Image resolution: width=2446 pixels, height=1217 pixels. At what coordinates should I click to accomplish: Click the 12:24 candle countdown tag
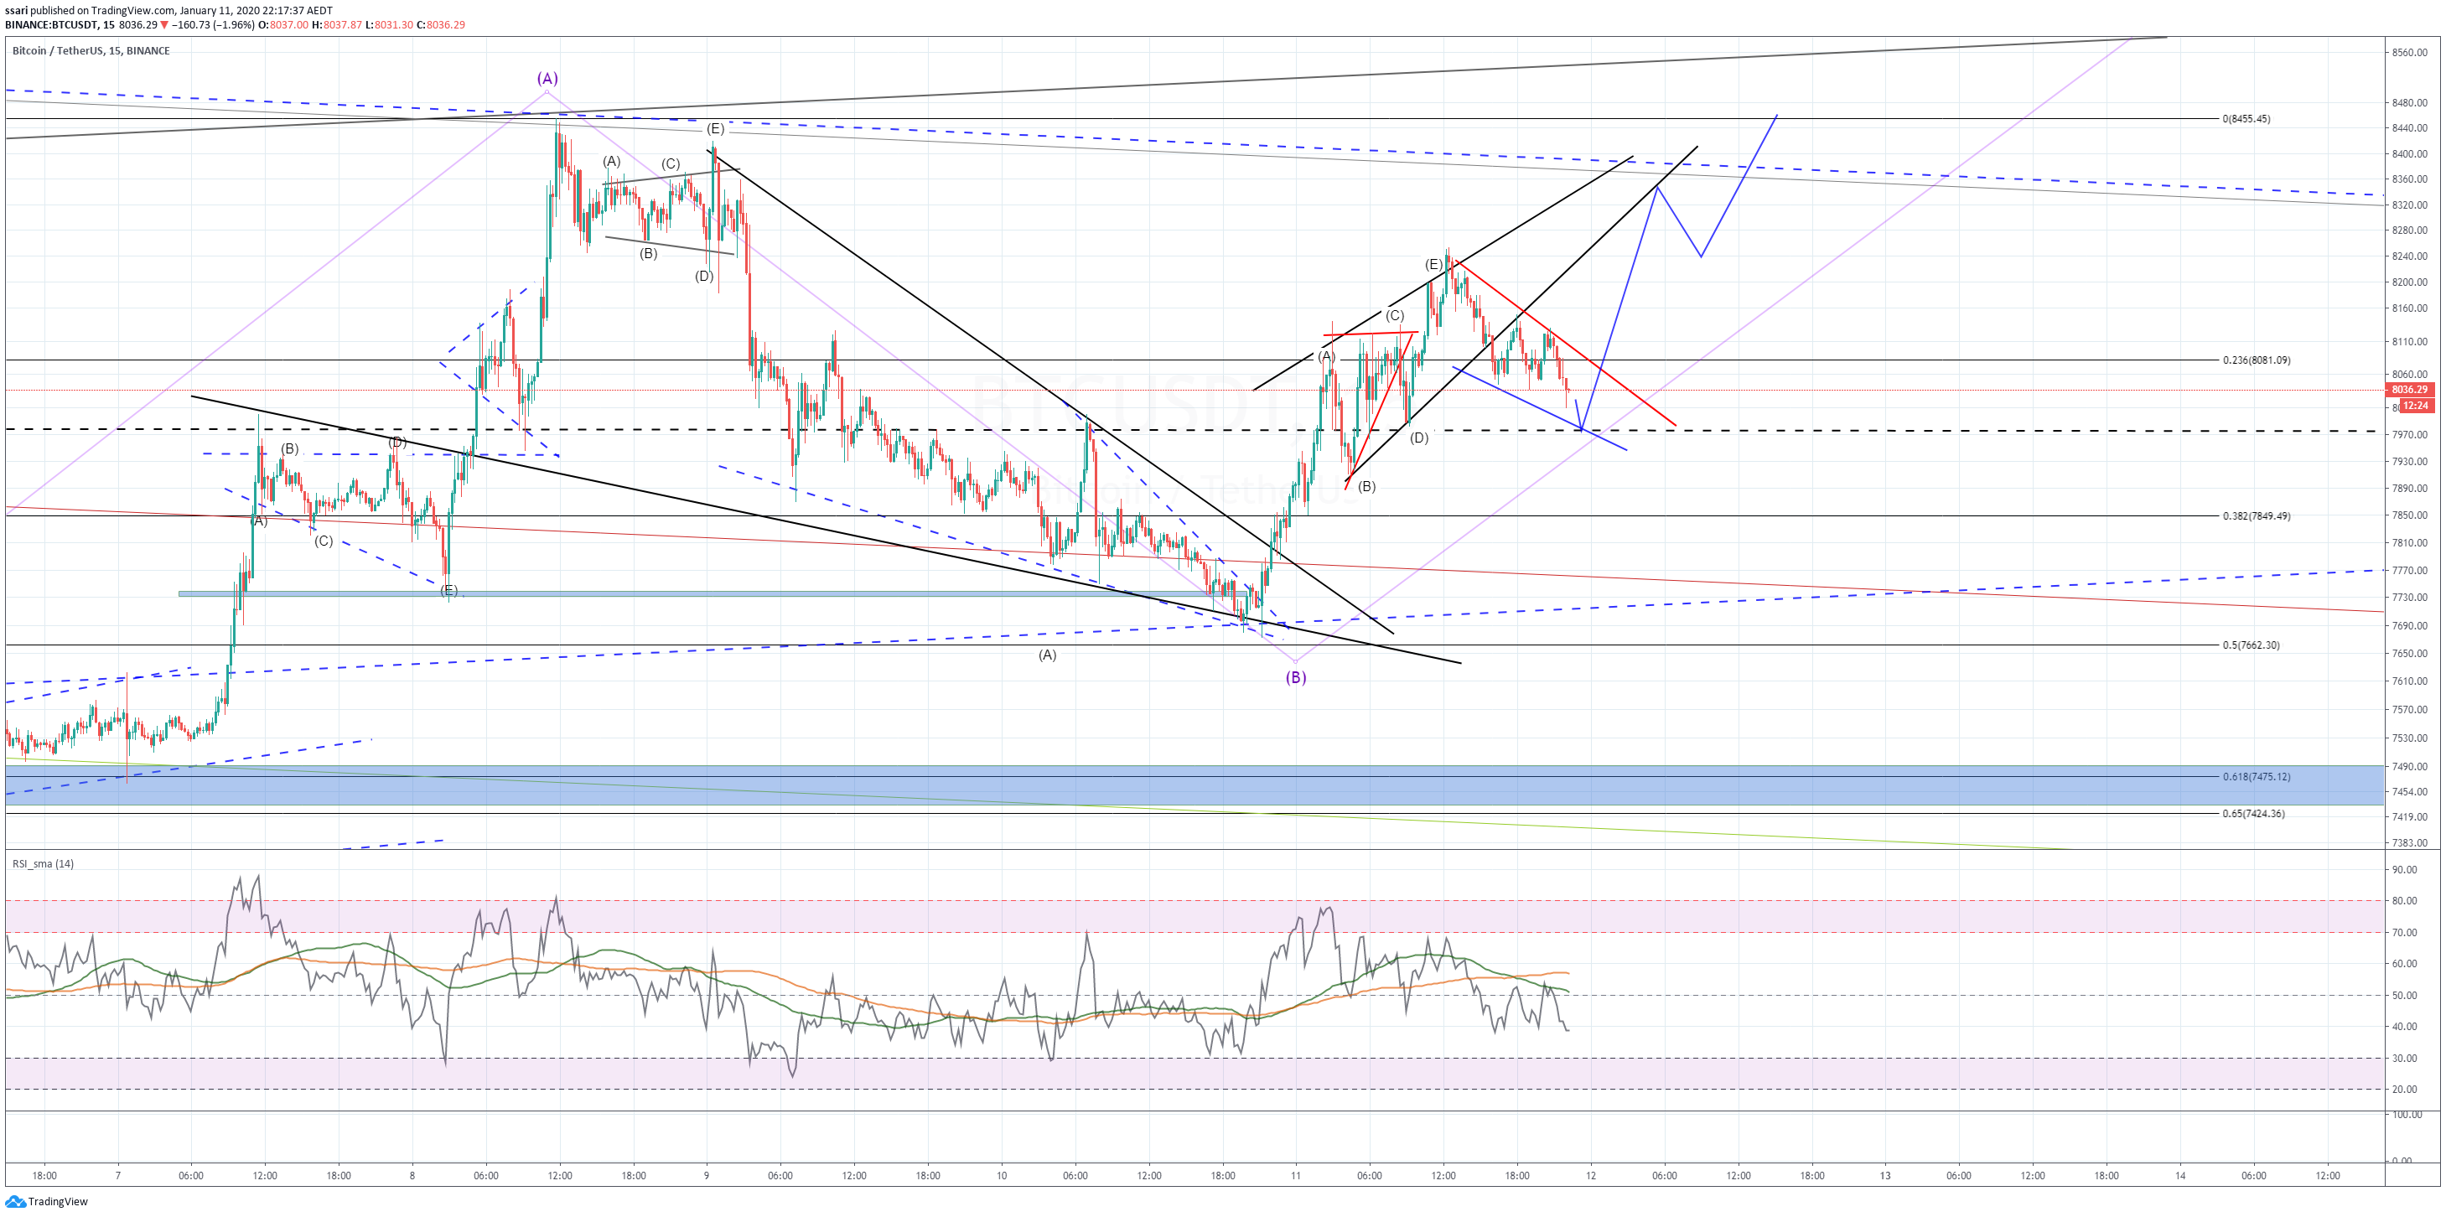[2416, 406]
